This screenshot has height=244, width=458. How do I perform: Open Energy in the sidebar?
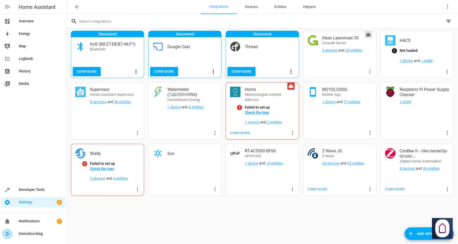click(24, 34)
